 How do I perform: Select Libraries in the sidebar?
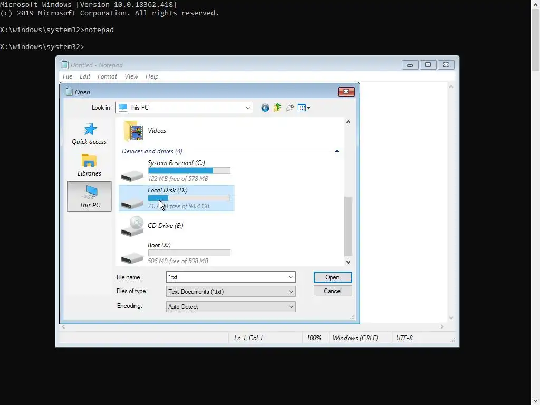coord(89,165)
